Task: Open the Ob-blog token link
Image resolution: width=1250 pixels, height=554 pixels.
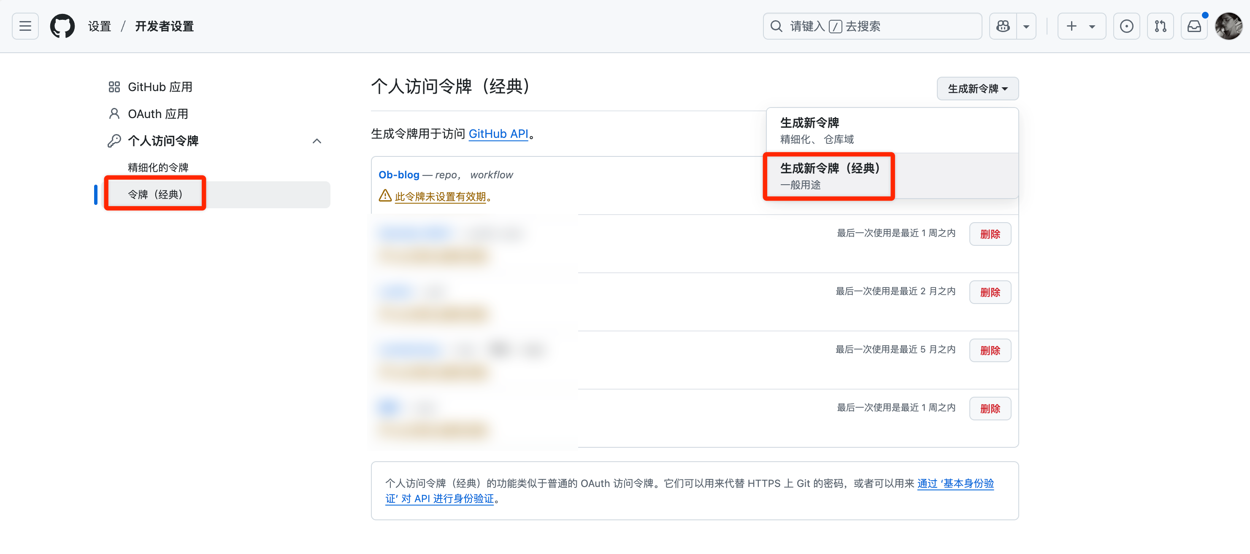Action: point(398,175)
